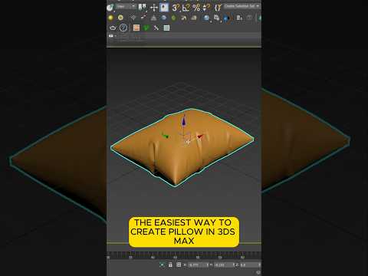Image resolution: width=368 pixels, height=276 pixels.
Task: Click the Y coordinate input field
Action: (x=222, y=265)
